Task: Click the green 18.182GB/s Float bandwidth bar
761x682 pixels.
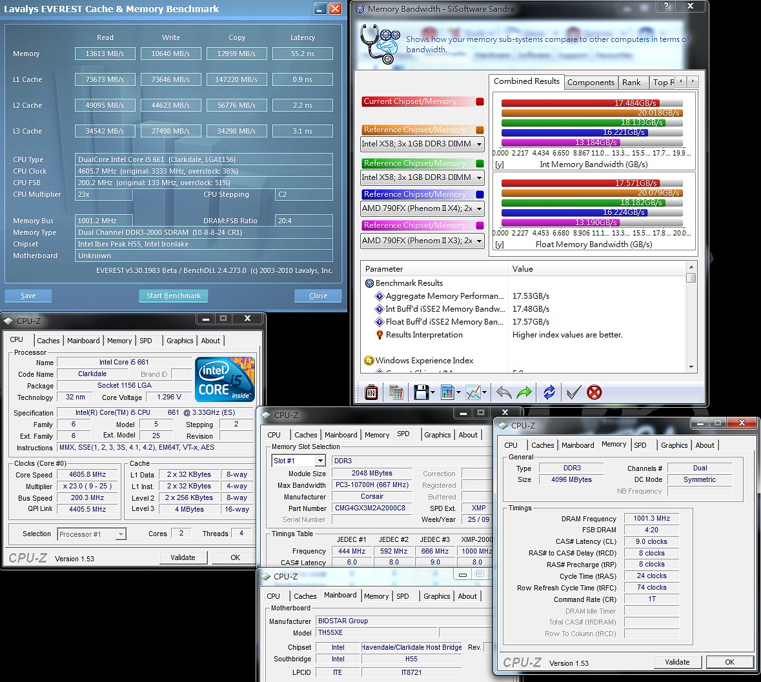Action: click(x=583, y=202)
